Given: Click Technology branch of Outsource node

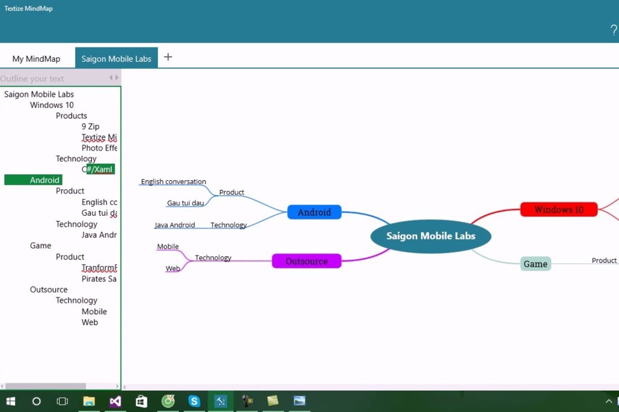Looking at the screenshot, I should click(213, 258).
